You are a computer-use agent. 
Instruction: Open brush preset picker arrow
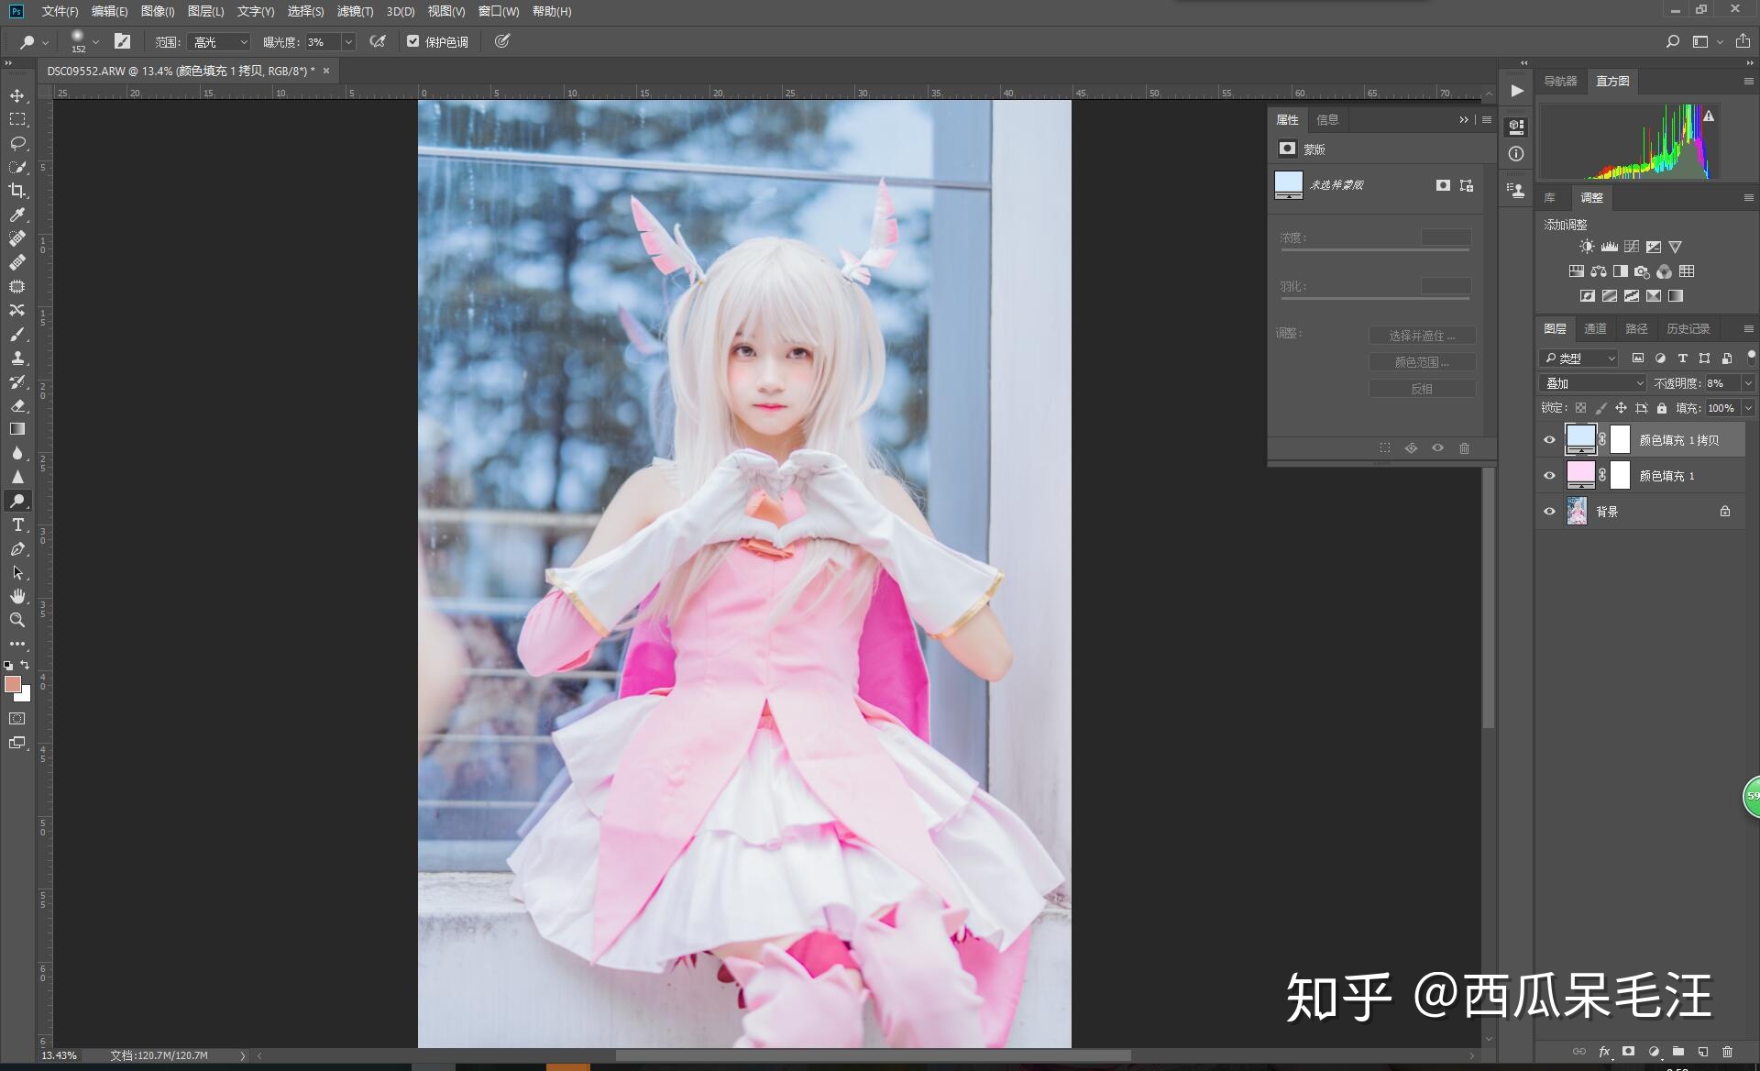[95, 42]
